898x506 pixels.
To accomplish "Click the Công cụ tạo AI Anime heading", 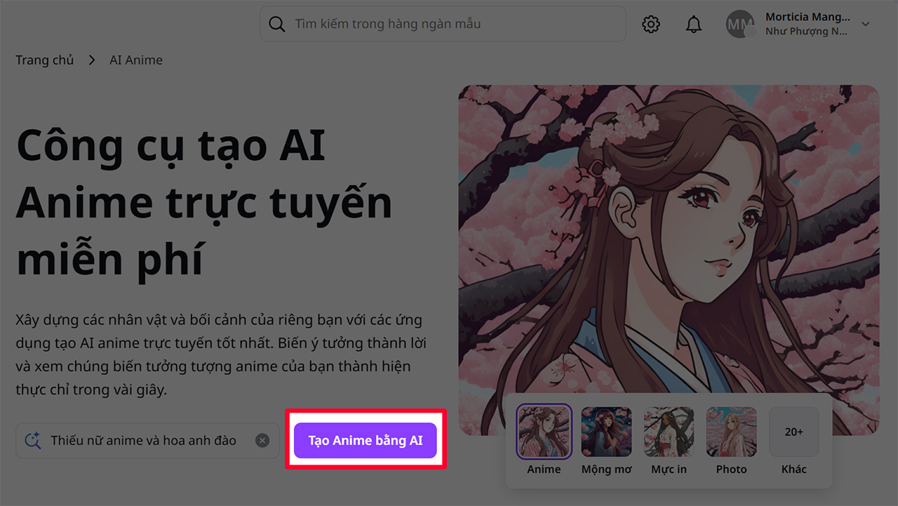I will tap(203, 202).
